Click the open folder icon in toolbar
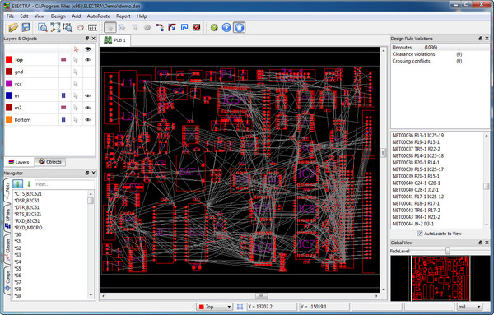This screenshot has width=494, height=315. 13,28
